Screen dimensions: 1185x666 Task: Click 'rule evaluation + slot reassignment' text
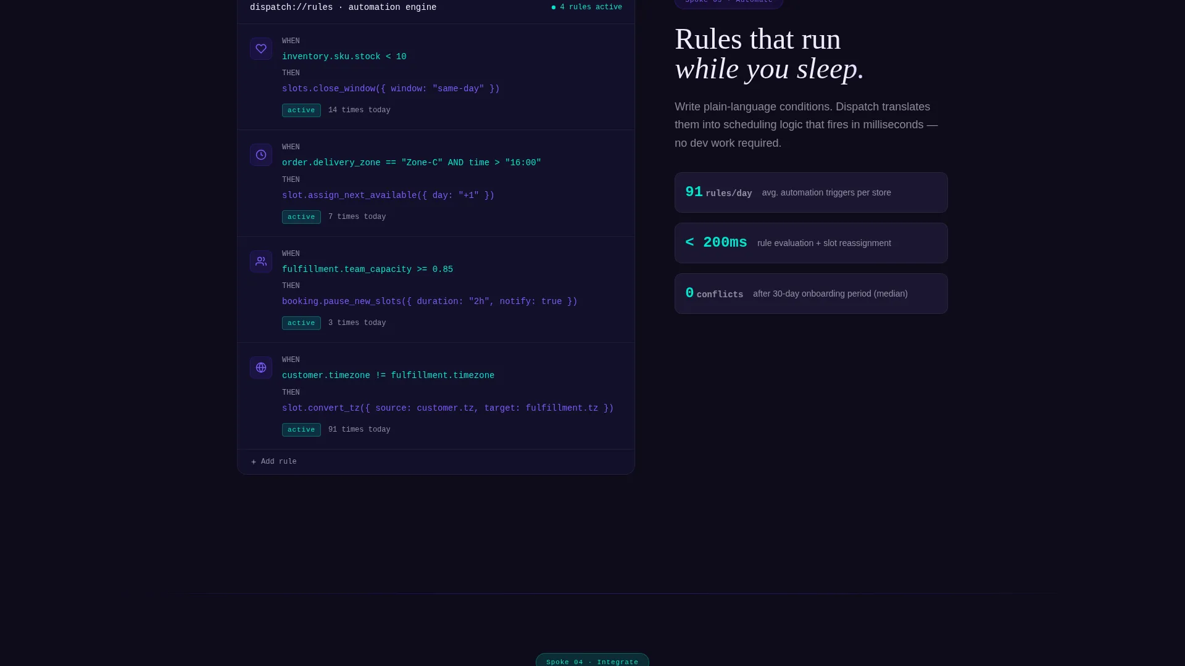[x=824, y=243]
